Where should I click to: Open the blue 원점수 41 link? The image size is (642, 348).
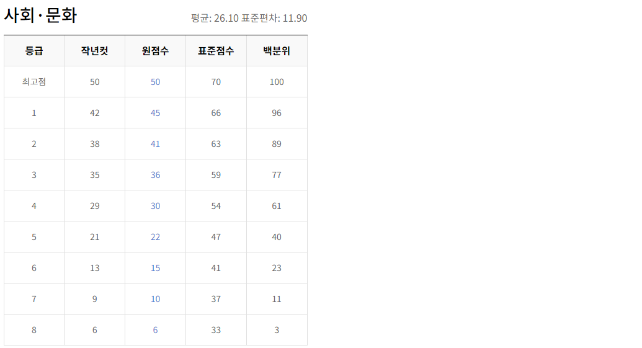pyautogui.click(x=155, y=144)
